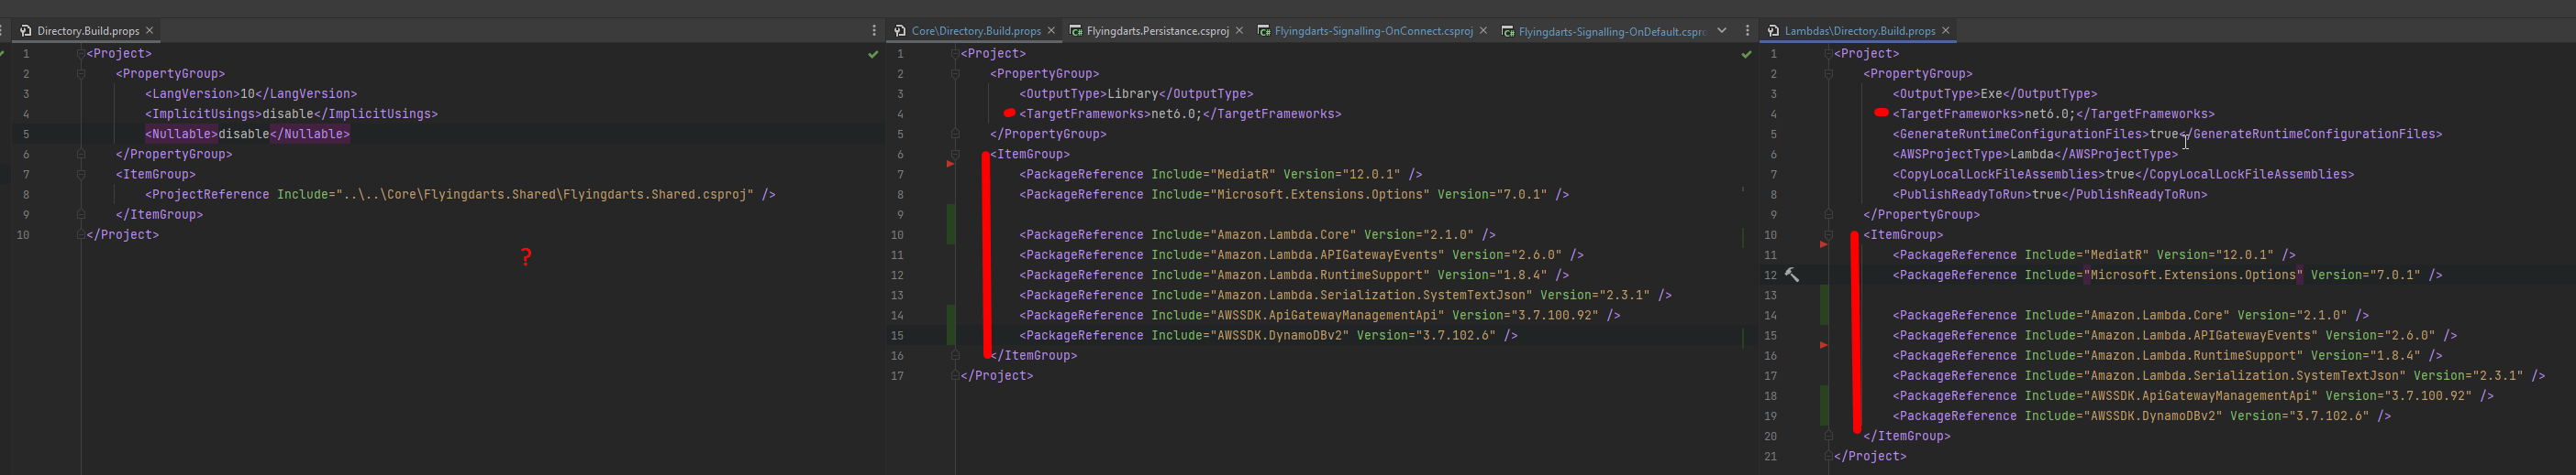Open the middle editor pane's kebab options menu
The height and width of the screenshot is (475, 2576).
tap(1747, 31)
